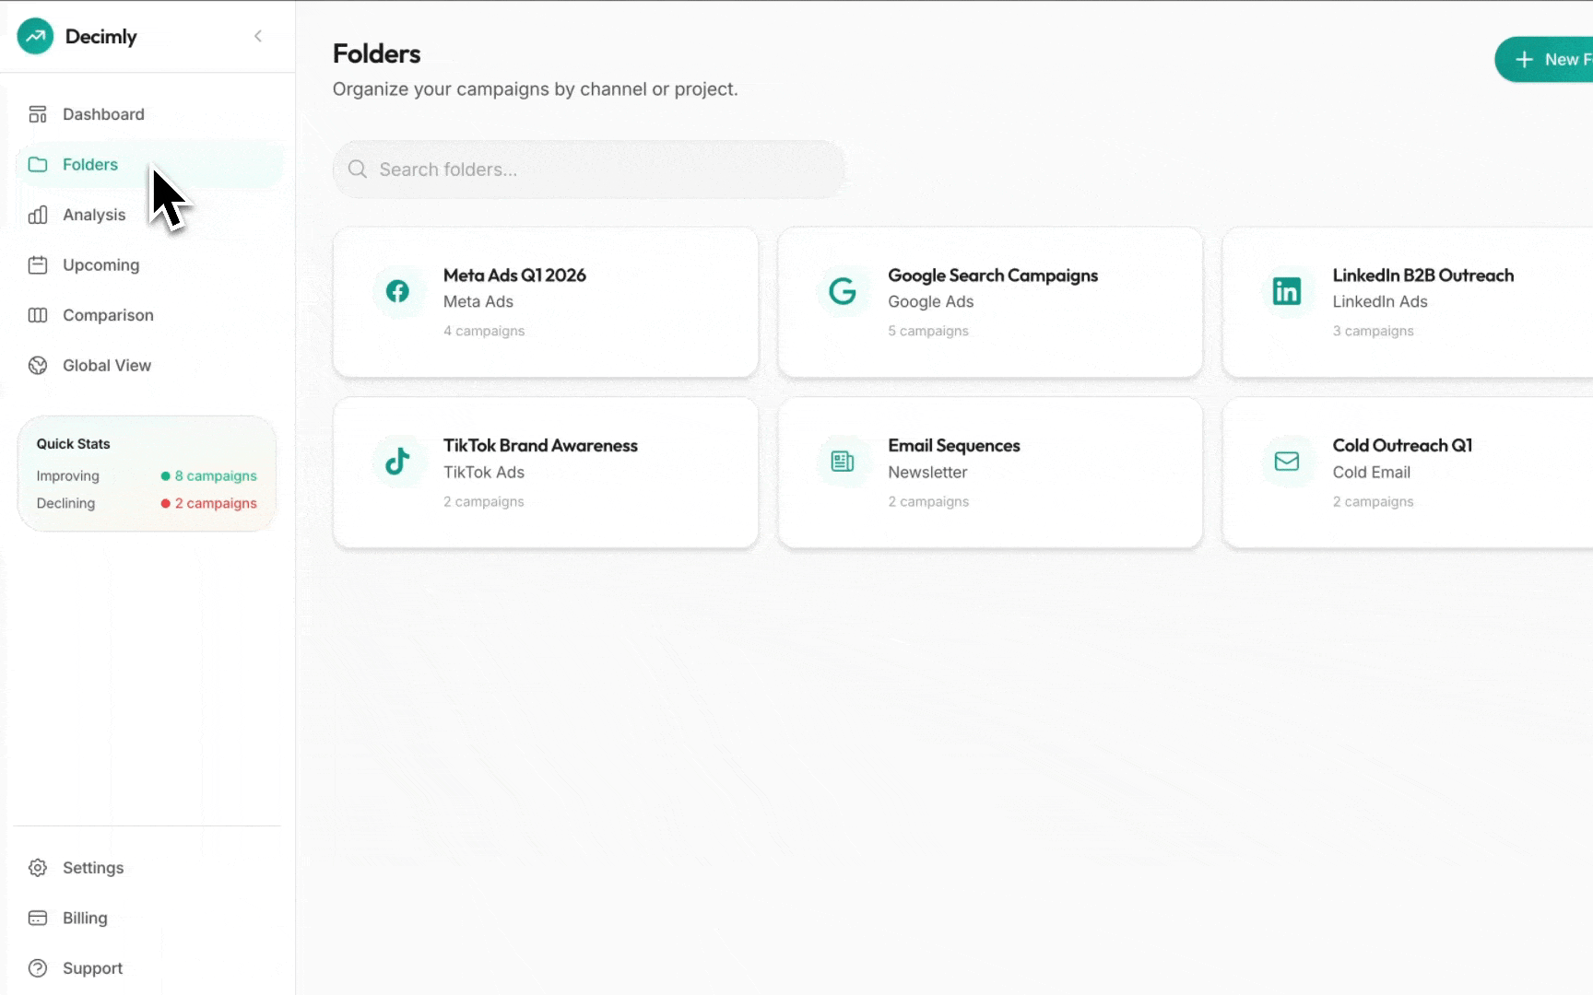Click the Settings gear icon
The height and width of the screenshot is (995, 1593).
[38, 868]
